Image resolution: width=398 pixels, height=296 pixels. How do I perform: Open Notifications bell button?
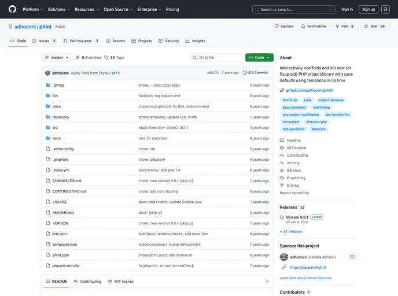point(314,26)
